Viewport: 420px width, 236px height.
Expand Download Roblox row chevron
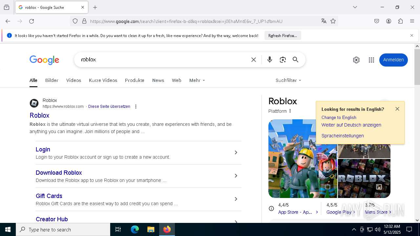[236, 176]
